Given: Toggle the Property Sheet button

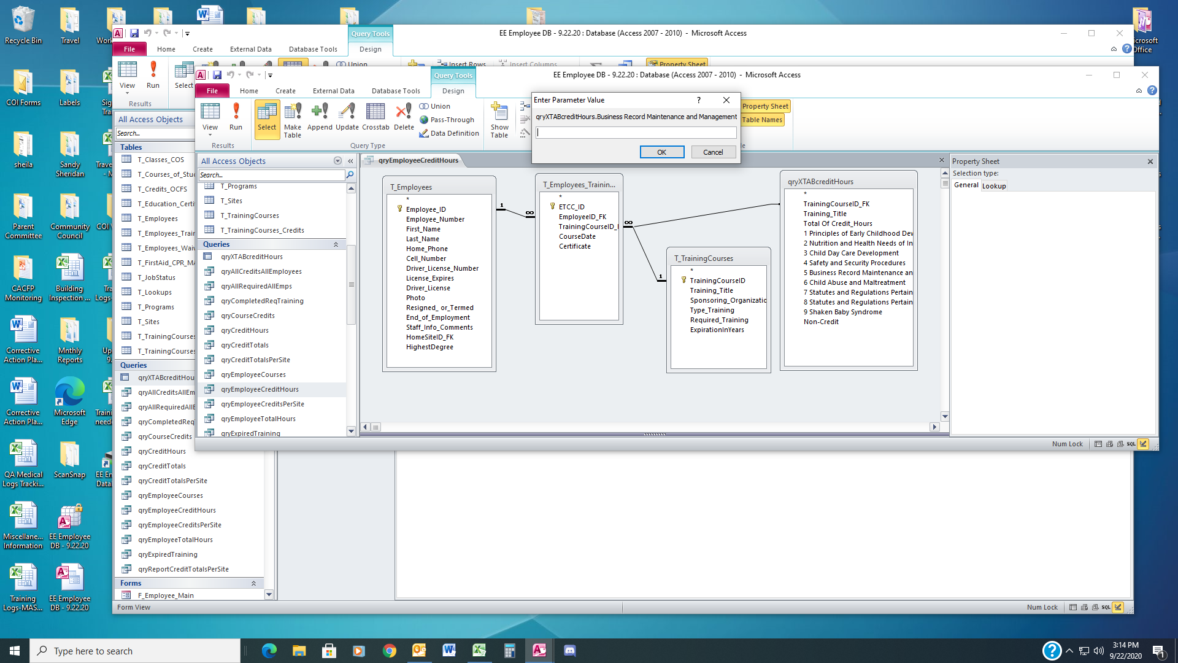Looking at the screenshot, I should 764,106.
